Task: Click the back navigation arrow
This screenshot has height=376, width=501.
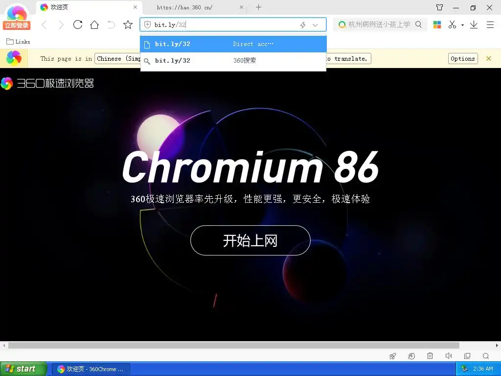Action: point(45,24)
